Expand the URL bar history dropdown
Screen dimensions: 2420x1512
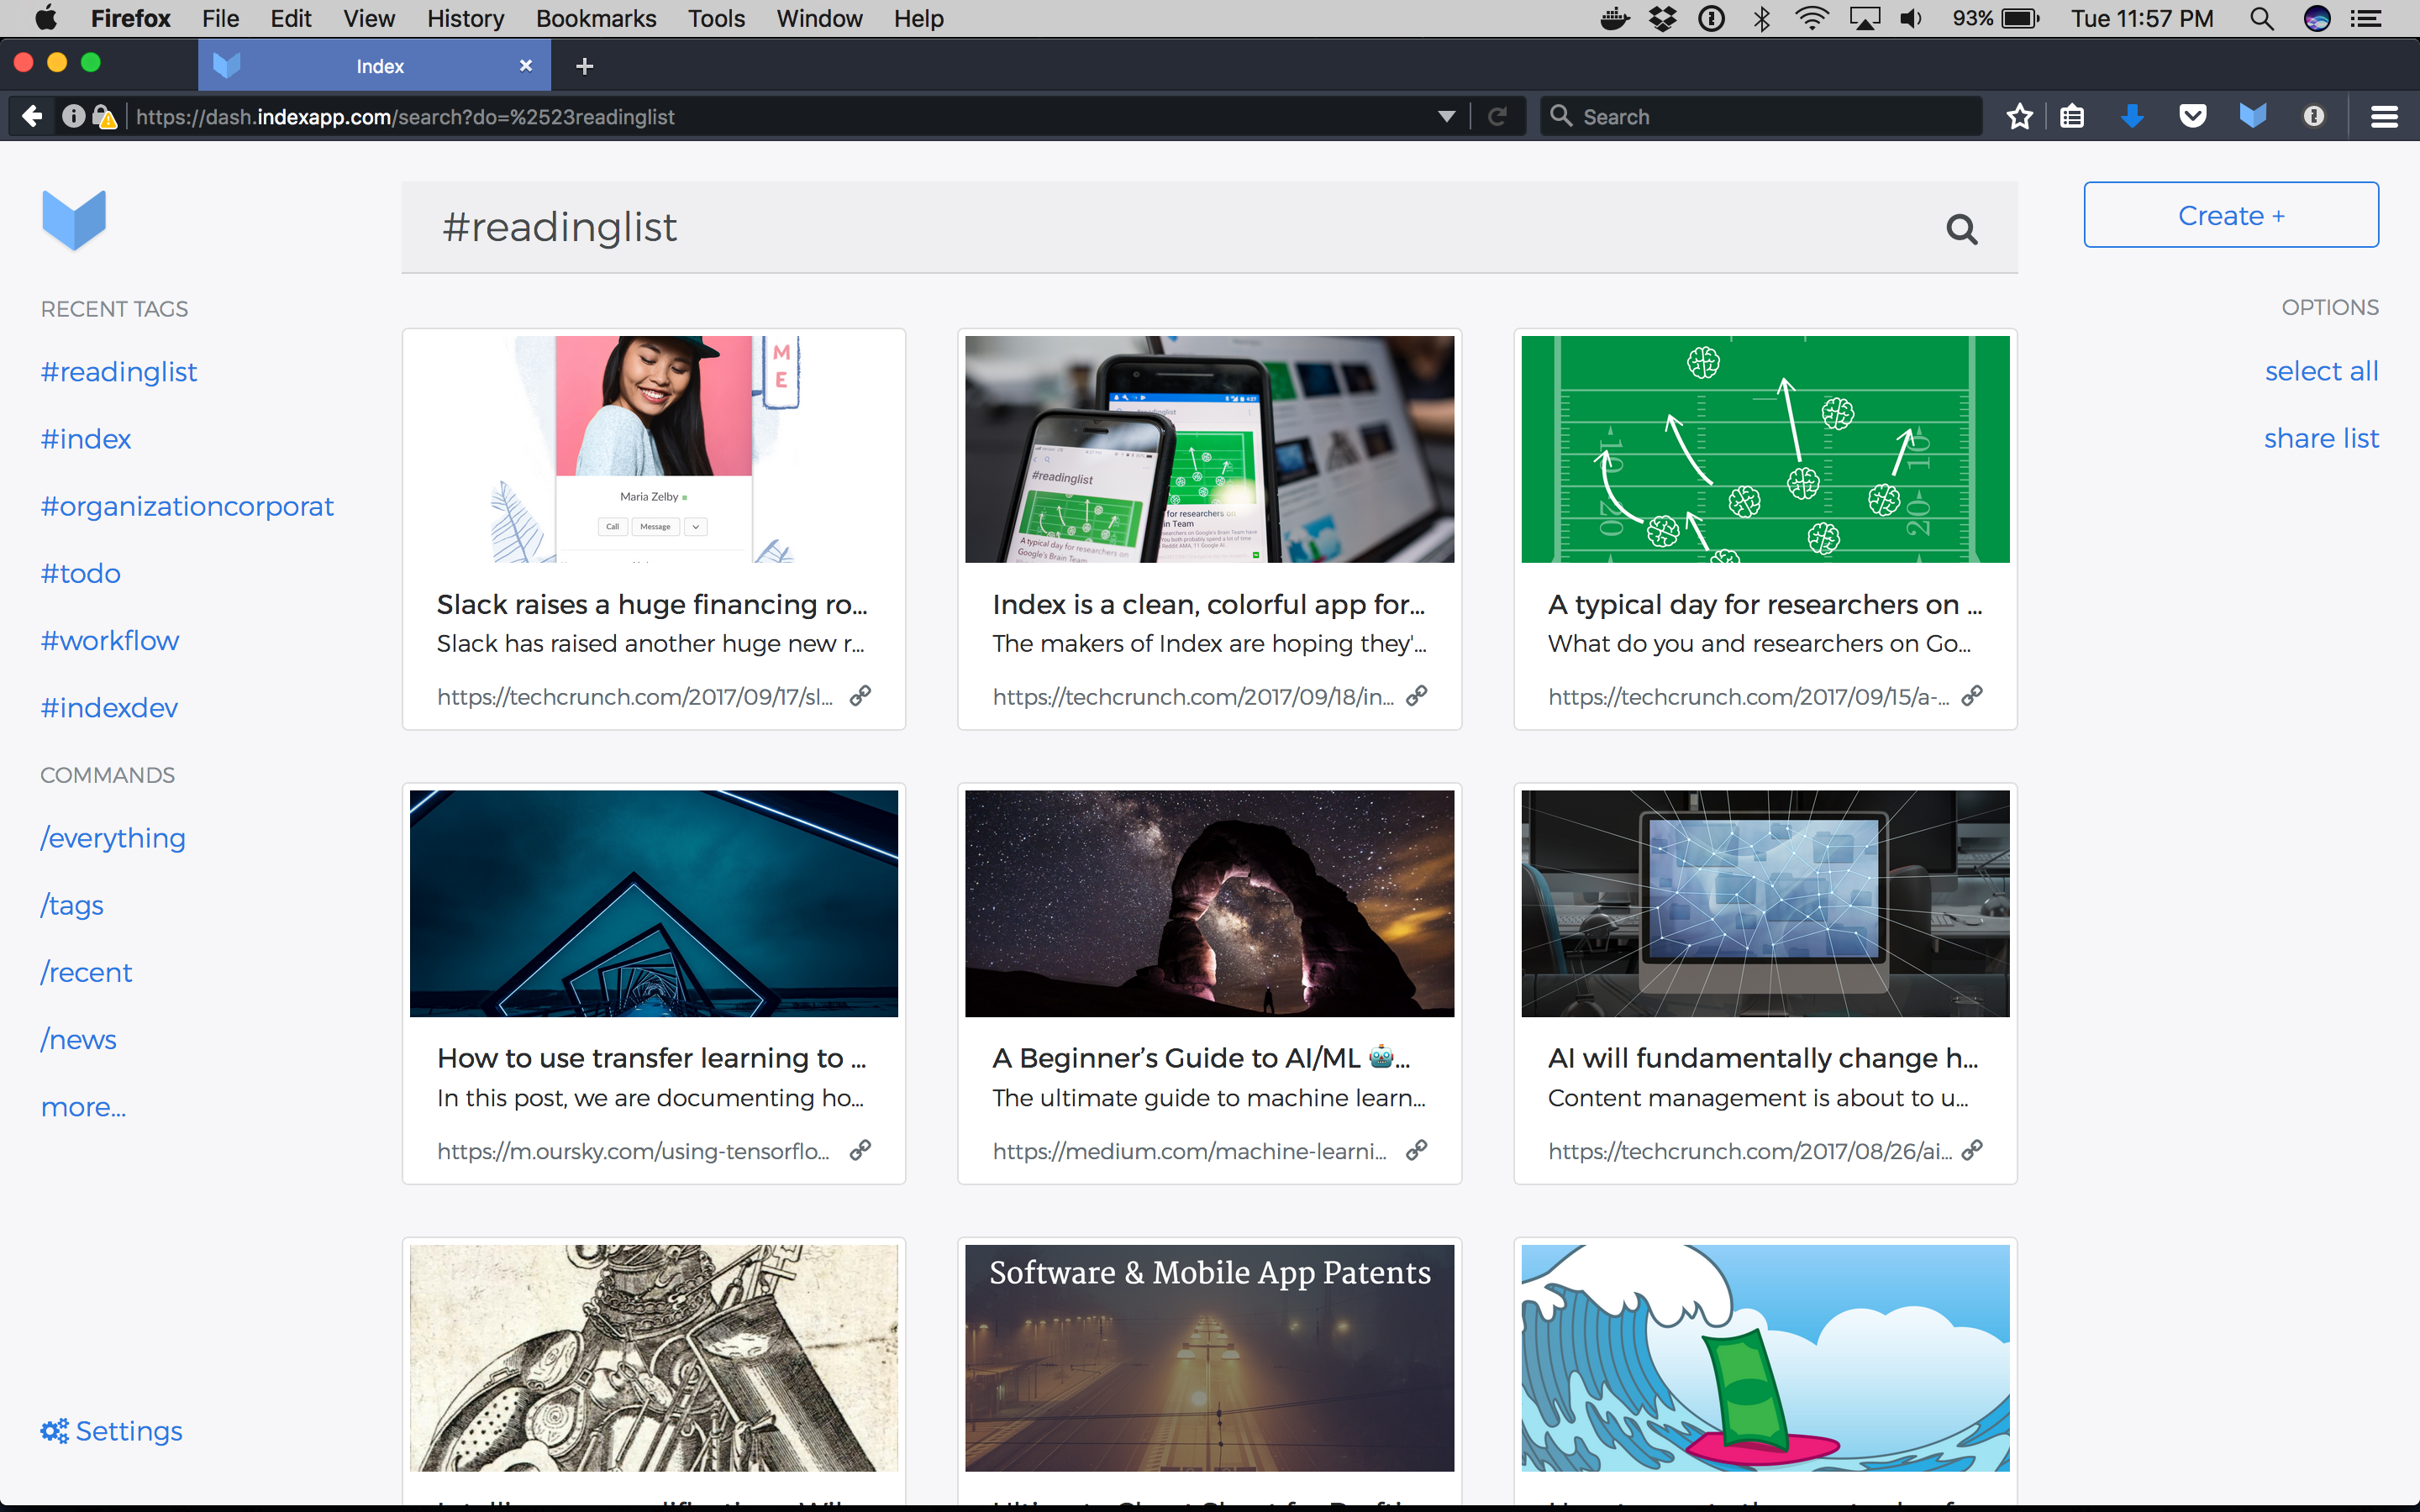pyautogui.click(x=1446, y=116)
